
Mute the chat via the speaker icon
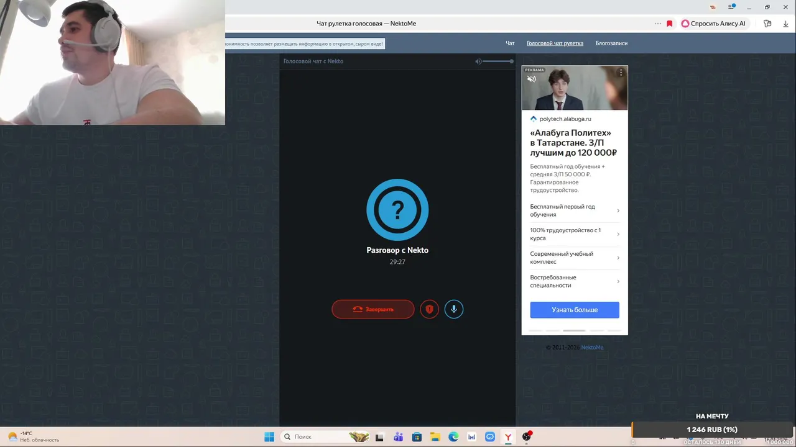tap(478, 61)
